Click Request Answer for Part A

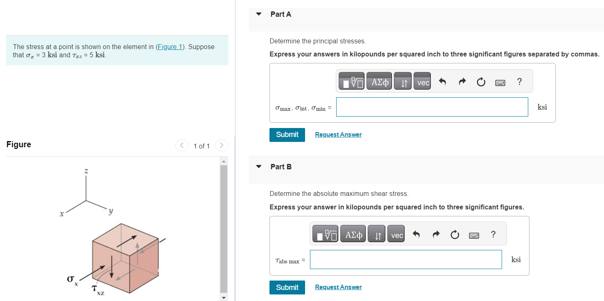click(338, 134)
